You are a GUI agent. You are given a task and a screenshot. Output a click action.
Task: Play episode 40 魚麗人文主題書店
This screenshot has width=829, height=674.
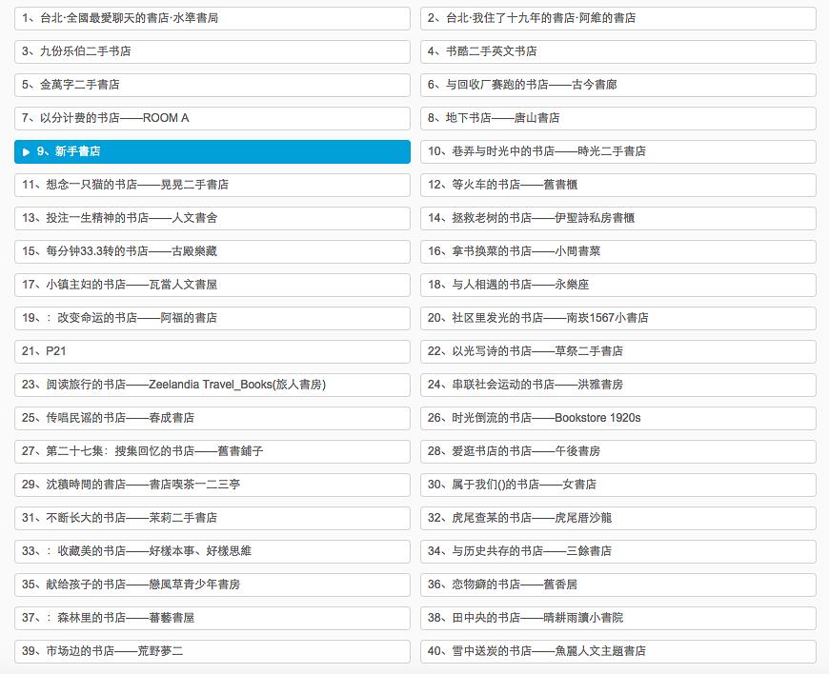[x=618, y=651]
